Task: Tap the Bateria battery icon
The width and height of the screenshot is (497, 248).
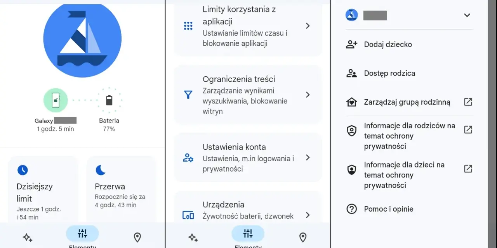Action: pos(109,100)
